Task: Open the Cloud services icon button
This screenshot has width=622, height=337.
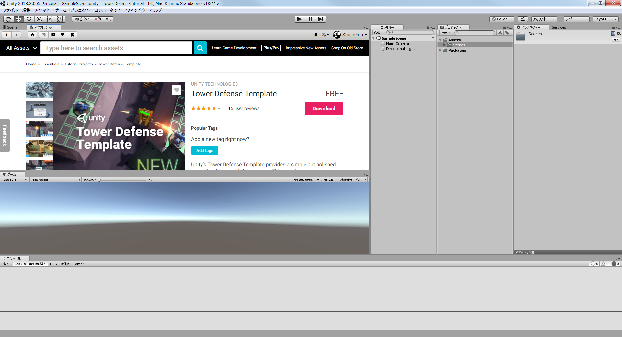Action: tap(523, 19)
